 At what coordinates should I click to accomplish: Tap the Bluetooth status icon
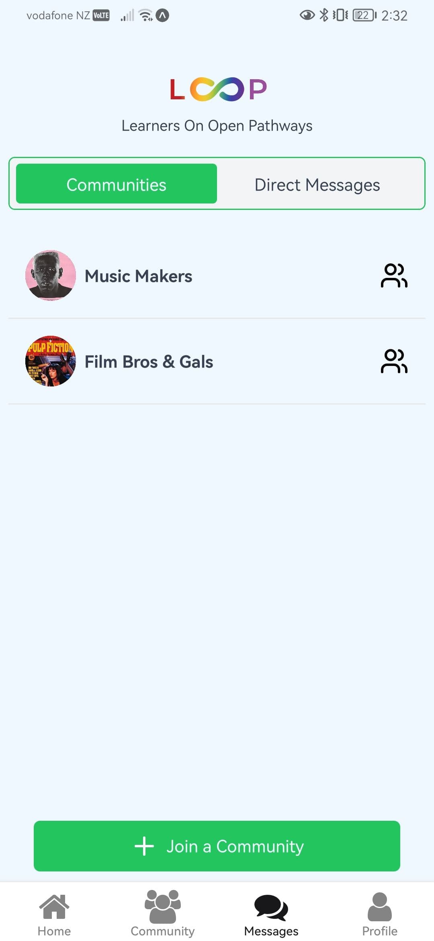(324, 15)
